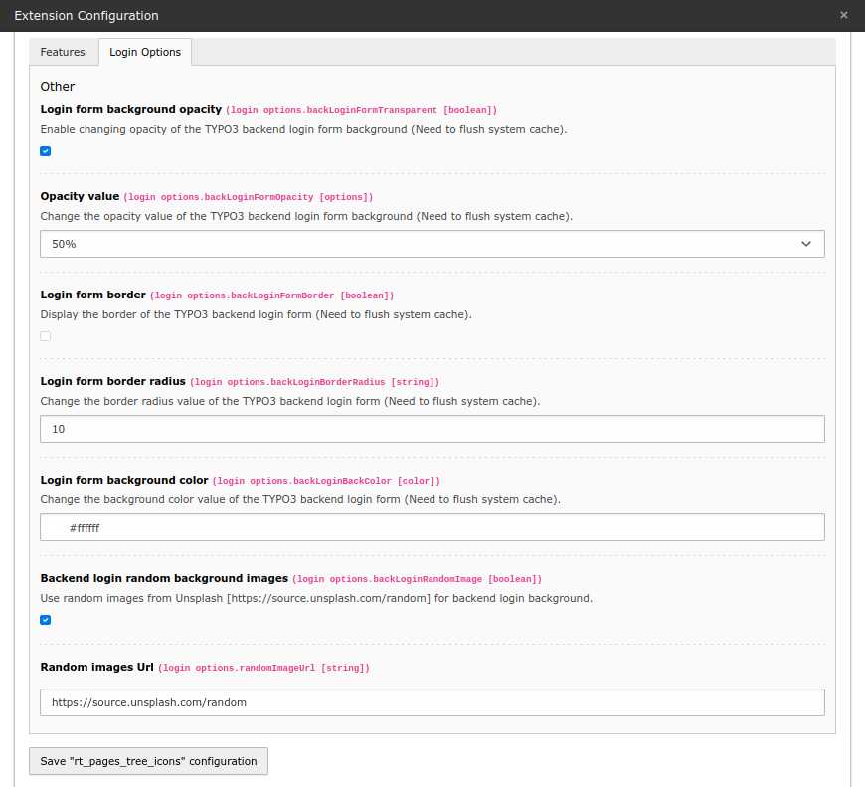Click the backLoginFormBorder key text

click(x=272, y=295)
